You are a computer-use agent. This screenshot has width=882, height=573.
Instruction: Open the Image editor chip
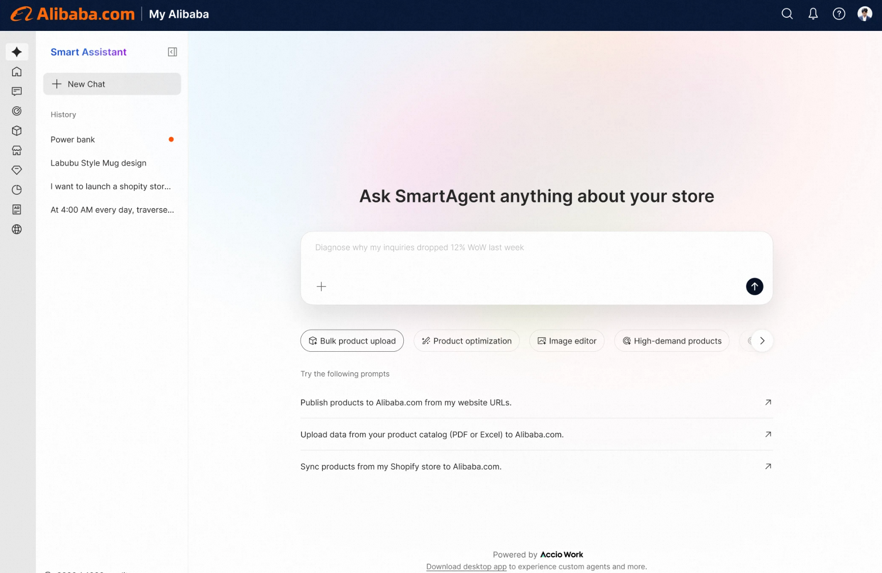(x=567, y=341)
